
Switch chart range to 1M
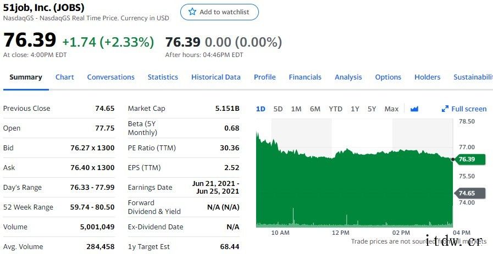coord(296,109)
